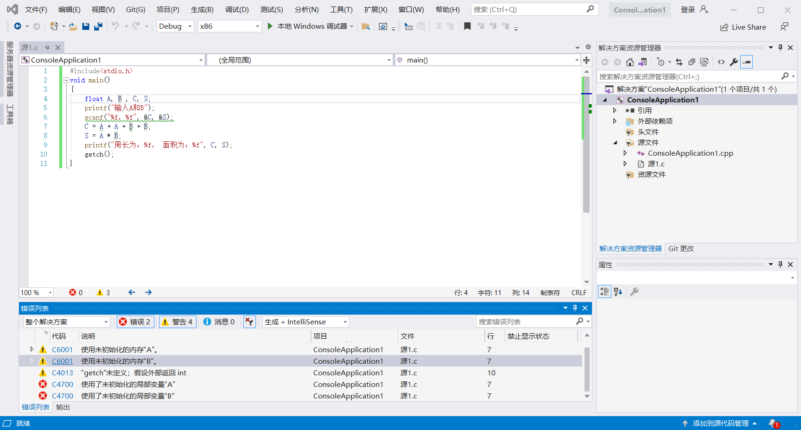
Task: Click the Find in Files folder-search icon
Action: coord(366,26)
